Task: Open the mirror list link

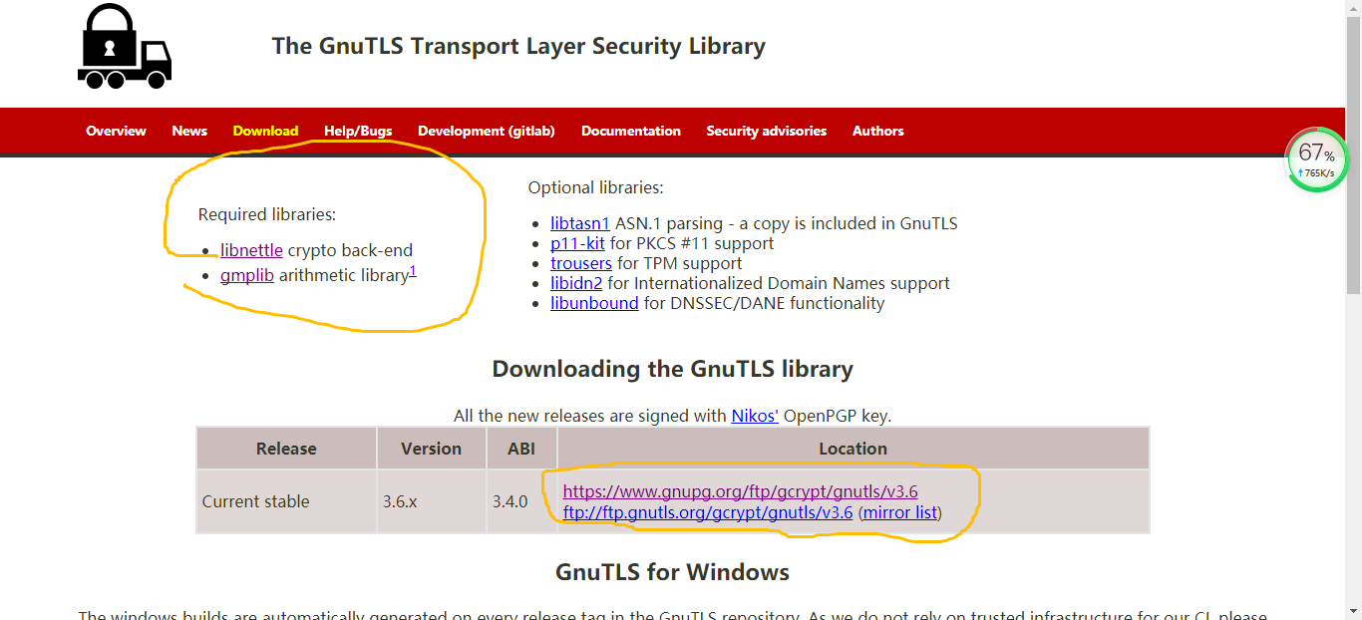Action: (x=900, y=512)
